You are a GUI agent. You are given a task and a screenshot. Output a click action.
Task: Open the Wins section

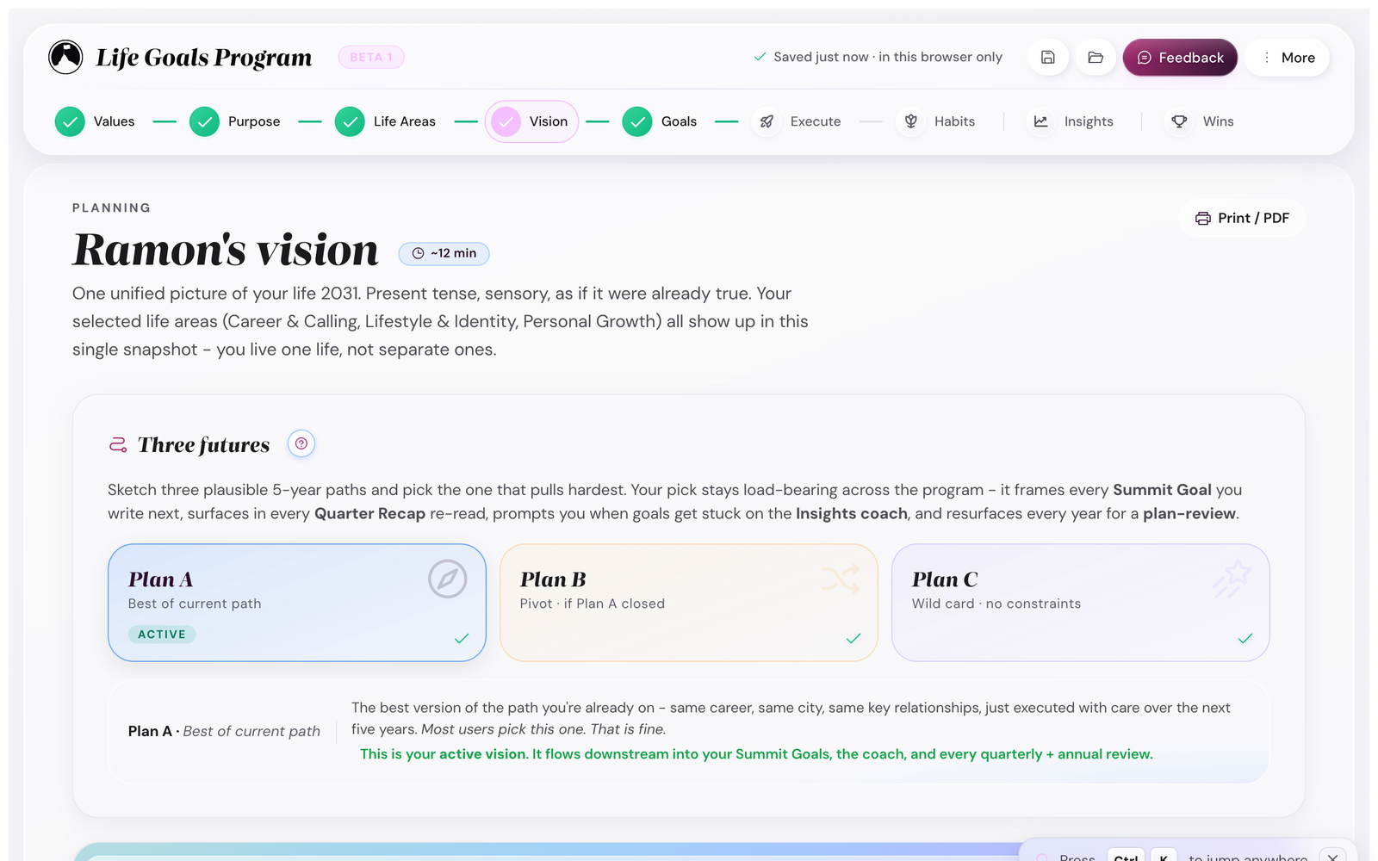1200,121
